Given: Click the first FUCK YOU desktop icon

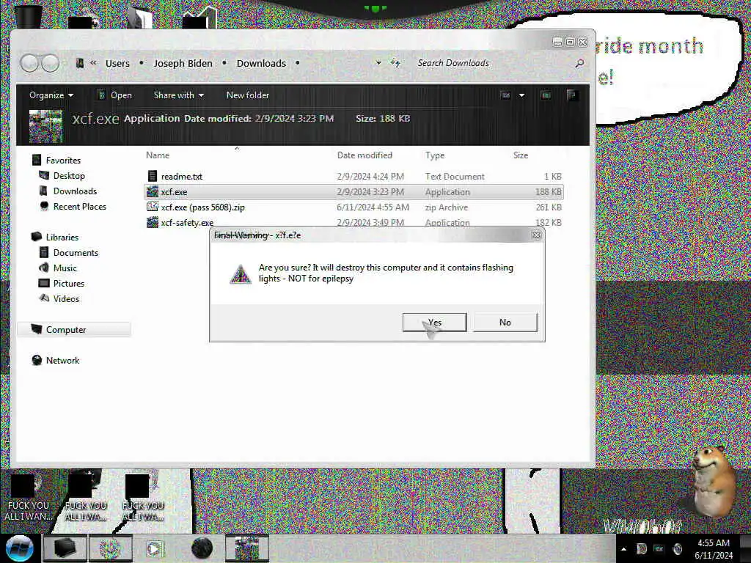Looking at the screenshot, I should click(28, 498).
